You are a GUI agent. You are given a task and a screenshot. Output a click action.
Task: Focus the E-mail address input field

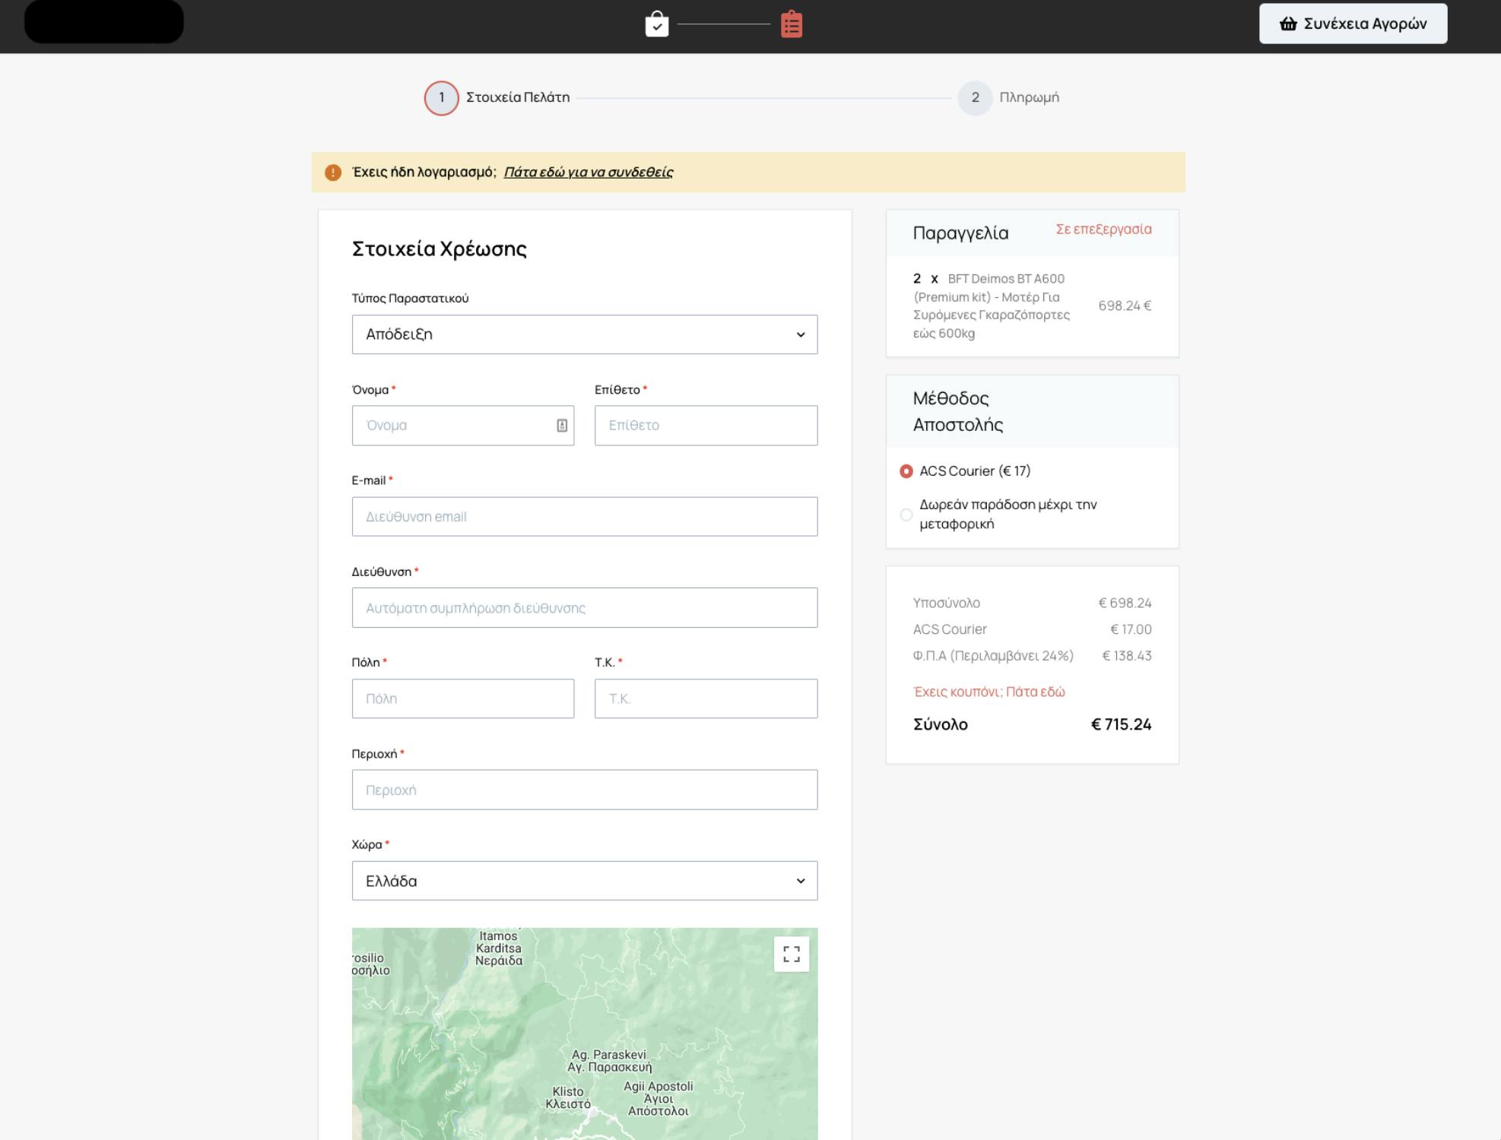(584, 517)
